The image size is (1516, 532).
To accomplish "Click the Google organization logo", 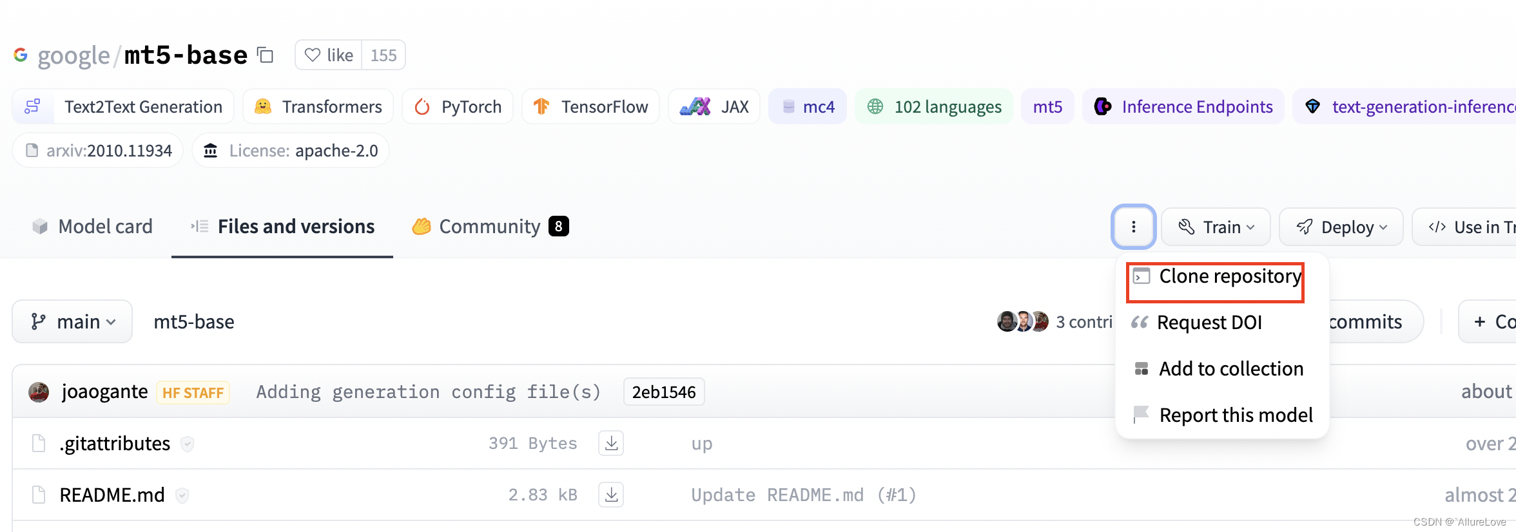I will (x=21, y=55).
